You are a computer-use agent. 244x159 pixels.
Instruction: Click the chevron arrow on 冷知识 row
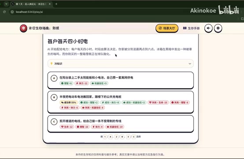coord(190,64)
